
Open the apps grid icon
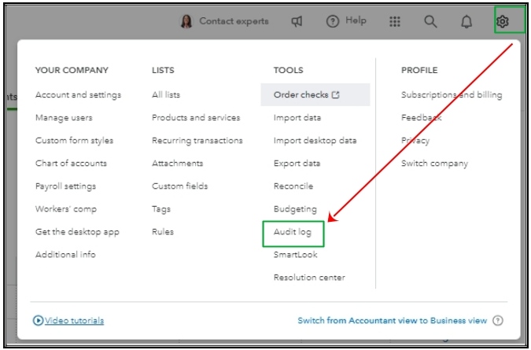[x=396, y=21]
